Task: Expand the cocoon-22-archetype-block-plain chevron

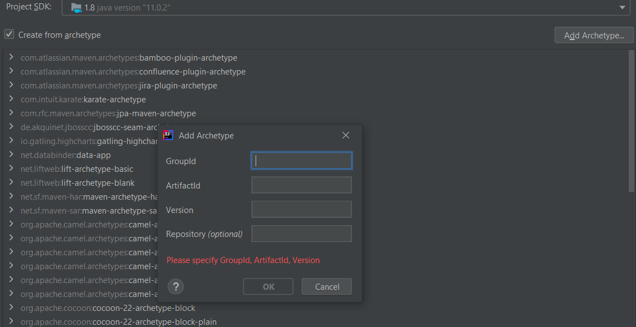Action: coord(11,321)
